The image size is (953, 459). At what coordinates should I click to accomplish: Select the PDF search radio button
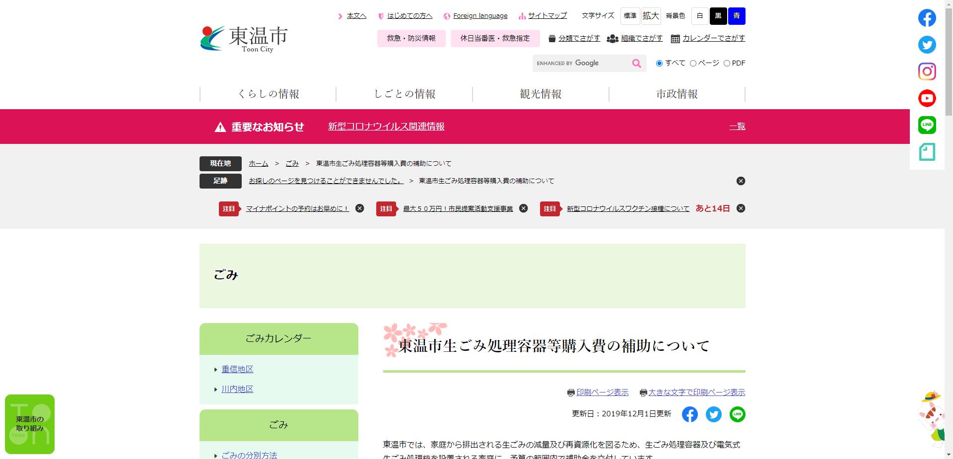727,63
